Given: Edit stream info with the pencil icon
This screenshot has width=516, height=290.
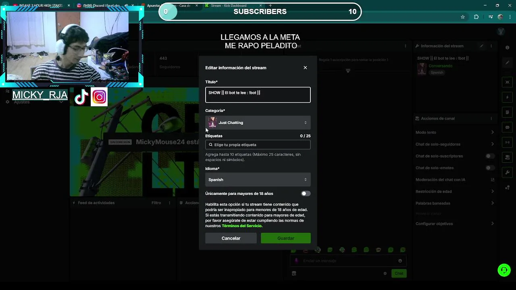Looking at the screenshot, I should tap(481, 46).
